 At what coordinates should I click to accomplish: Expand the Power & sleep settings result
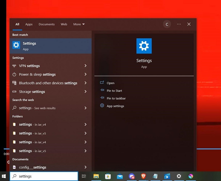pyautogui.click(x=85, y=74)
